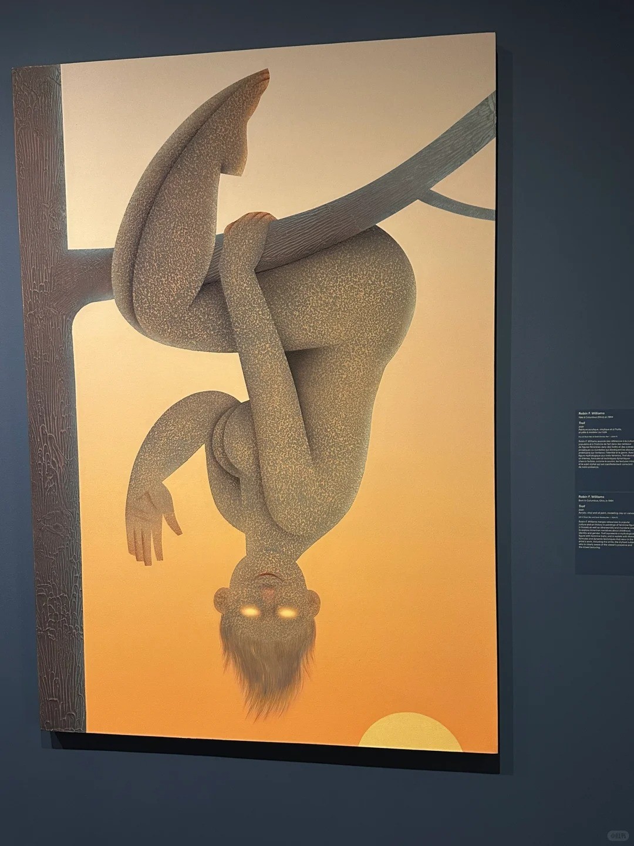Click the English description paragraph on label
634x846 pixels.
click(606, 536)
